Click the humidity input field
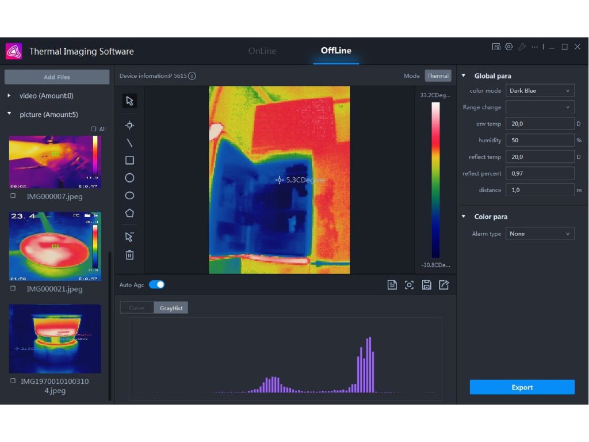 coord(540,140)
